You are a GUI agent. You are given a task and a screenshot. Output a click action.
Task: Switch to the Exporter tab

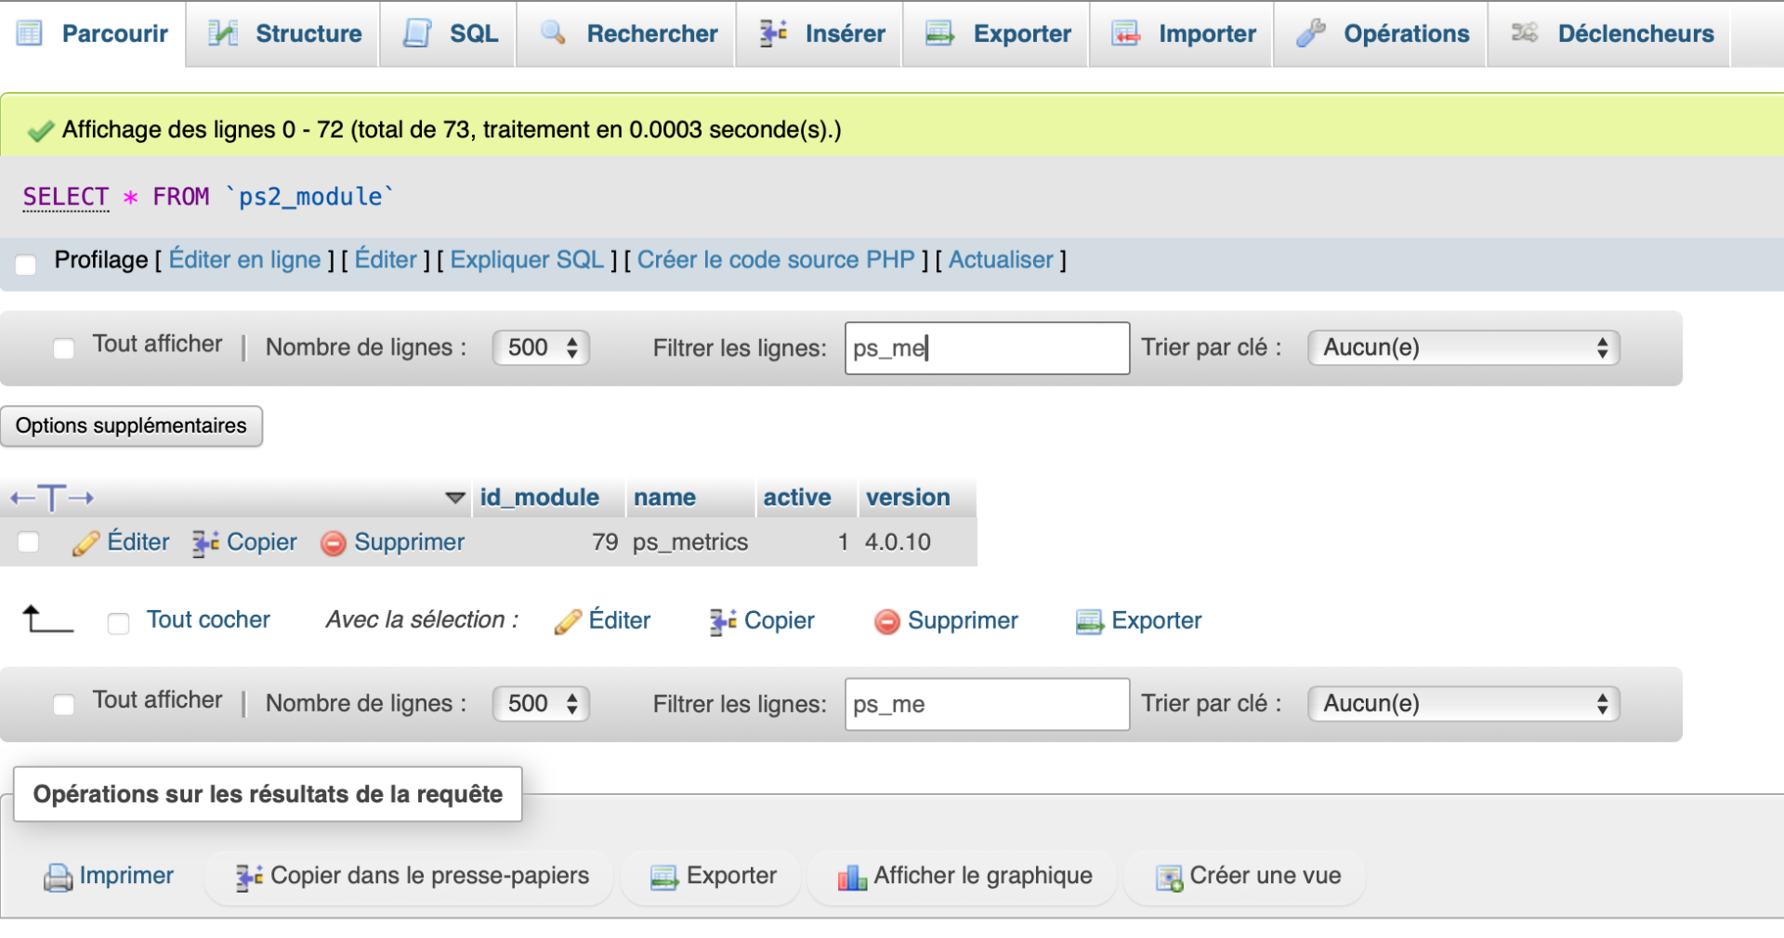(x=996, y=33)
